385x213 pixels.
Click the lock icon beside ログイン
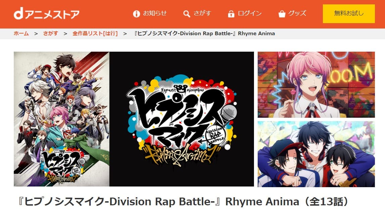[x=231, y=14]
